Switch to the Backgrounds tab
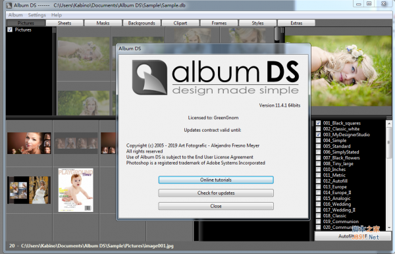 tap(142, 23)
